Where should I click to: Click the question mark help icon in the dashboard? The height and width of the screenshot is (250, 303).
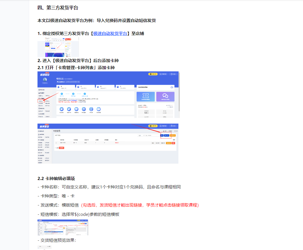tap(99, 109)
